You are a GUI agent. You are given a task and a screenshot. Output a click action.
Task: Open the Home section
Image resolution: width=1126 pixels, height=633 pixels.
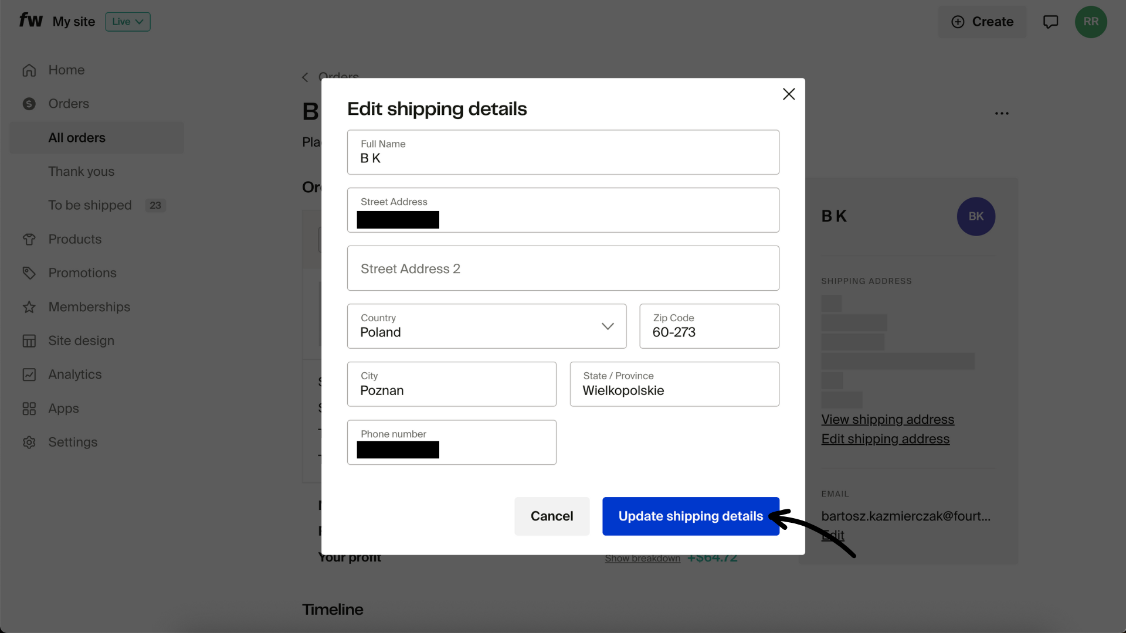pos(66,70)
